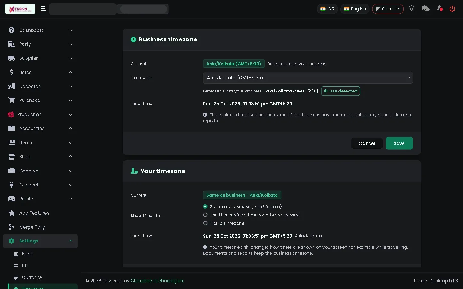The image size is (463, 289).
Task: Open Add Features menu item
Action: (40, 213)
